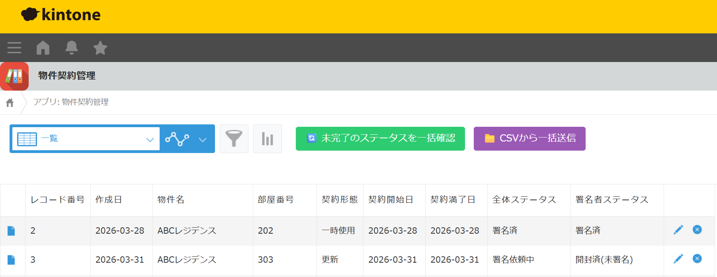Go to the kintone portal home icon
Screen dimensions: 717x277
coord(43,48)
